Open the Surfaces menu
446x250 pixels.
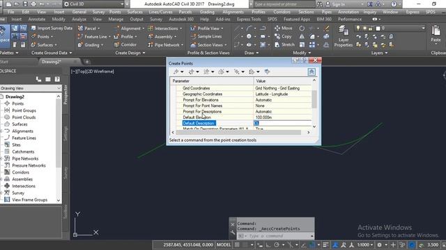tap(134, 12)
